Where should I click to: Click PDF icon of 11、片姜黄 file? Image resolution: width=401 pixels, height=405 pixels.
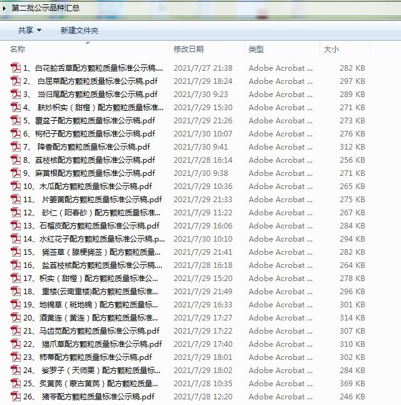click(16, 200)
